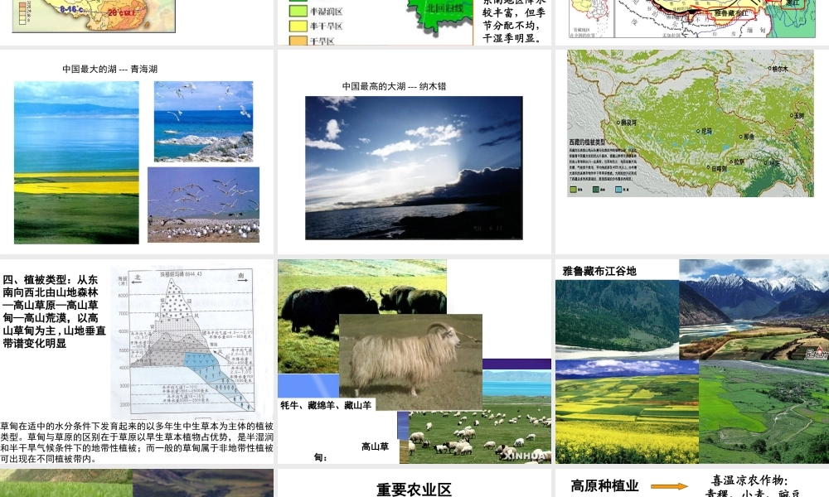The width and height of the screenshot is (829, 497).
Task: Click the caption "牦牛、藏绵羊、藏山羊"
Action: pos(326,405)
